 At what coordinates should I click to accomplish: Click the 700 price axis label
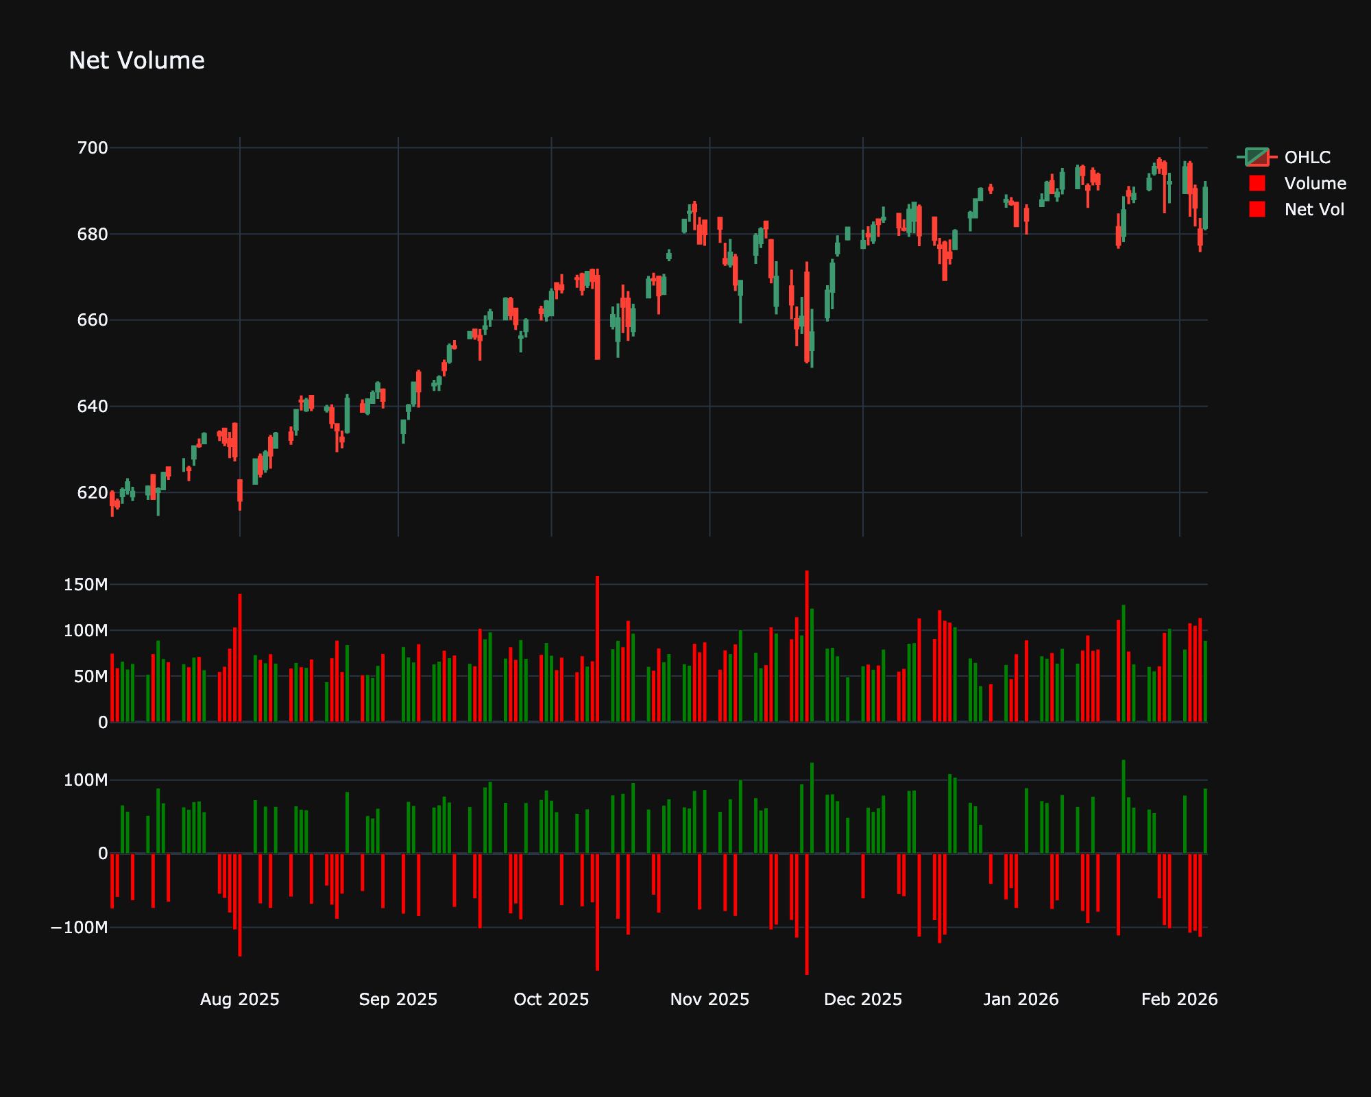(x=93, y=147)
